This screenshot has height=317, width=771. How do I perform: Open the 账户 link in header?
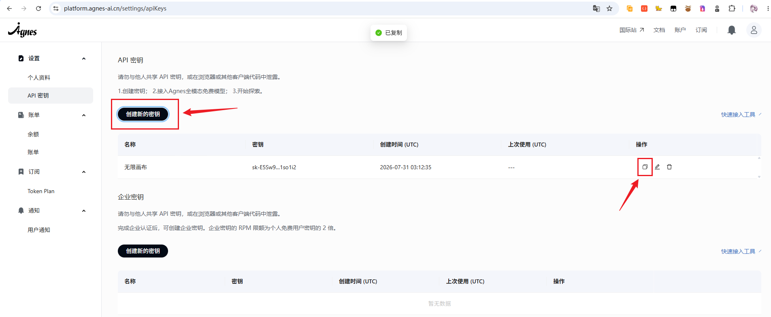[x=680, y=30]
